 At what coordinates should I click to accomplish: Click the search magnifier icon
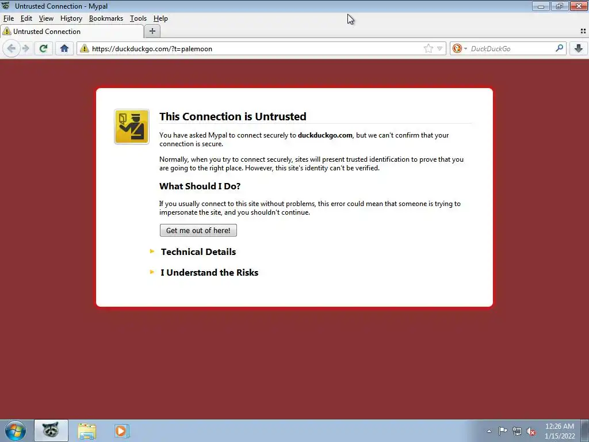(x=559, y=48)
